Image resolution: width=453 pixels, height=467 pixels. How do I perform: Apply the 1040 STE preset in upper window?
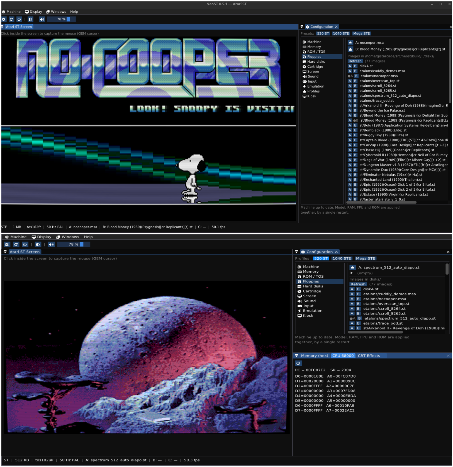pos(341,34)
